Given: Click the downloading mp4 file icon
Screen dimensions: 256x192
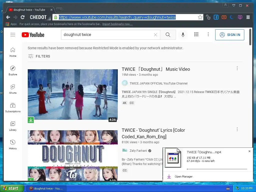Looking at the screenshot, I should pos(173,158).
